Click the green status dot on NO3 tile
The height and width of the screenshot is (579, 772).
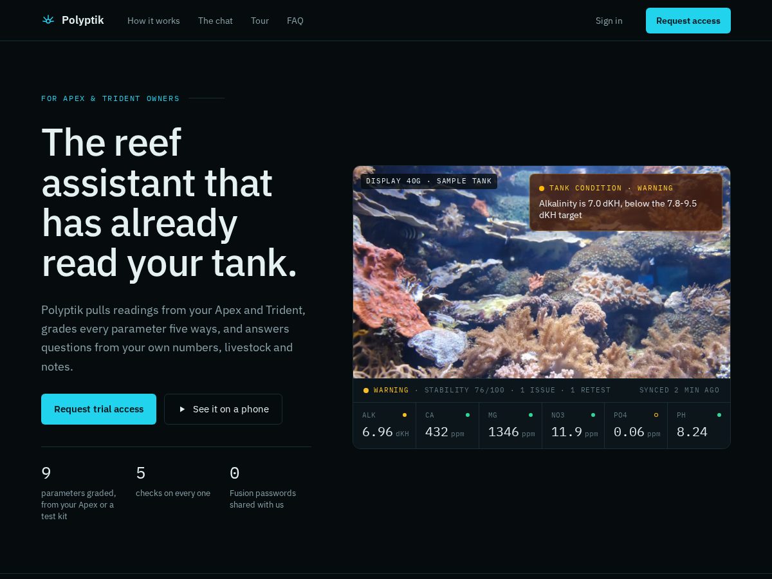tap(593, 415)
